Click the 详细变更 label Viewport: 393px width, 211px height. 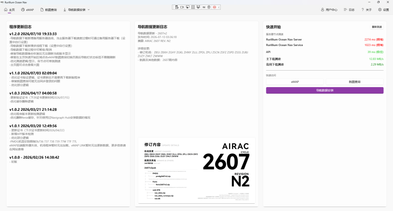pos(144,48)
